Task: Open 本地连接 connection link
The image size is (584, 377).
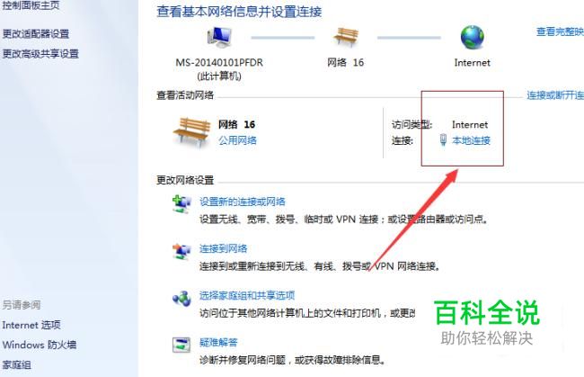Action: tap(471, 140)
